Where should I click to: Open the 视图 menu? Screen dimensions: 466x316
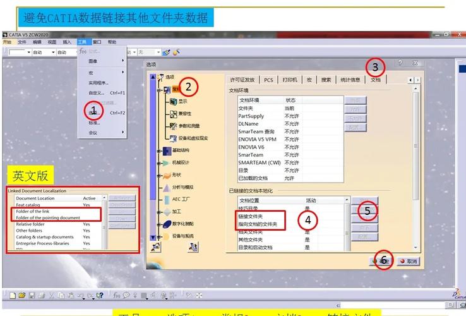click(x=52, y=42)
